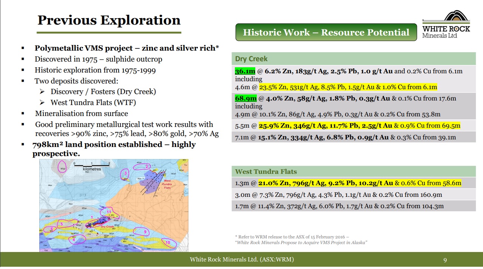Screen dimensions: 483x269
Task: Click the row starting with '1.3m @ 21.0% Zn'
Action: point(353,183)
